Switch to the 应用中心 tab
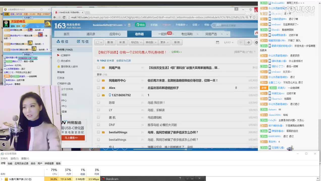Screen dimensions: 321x181 pos(115,34)
